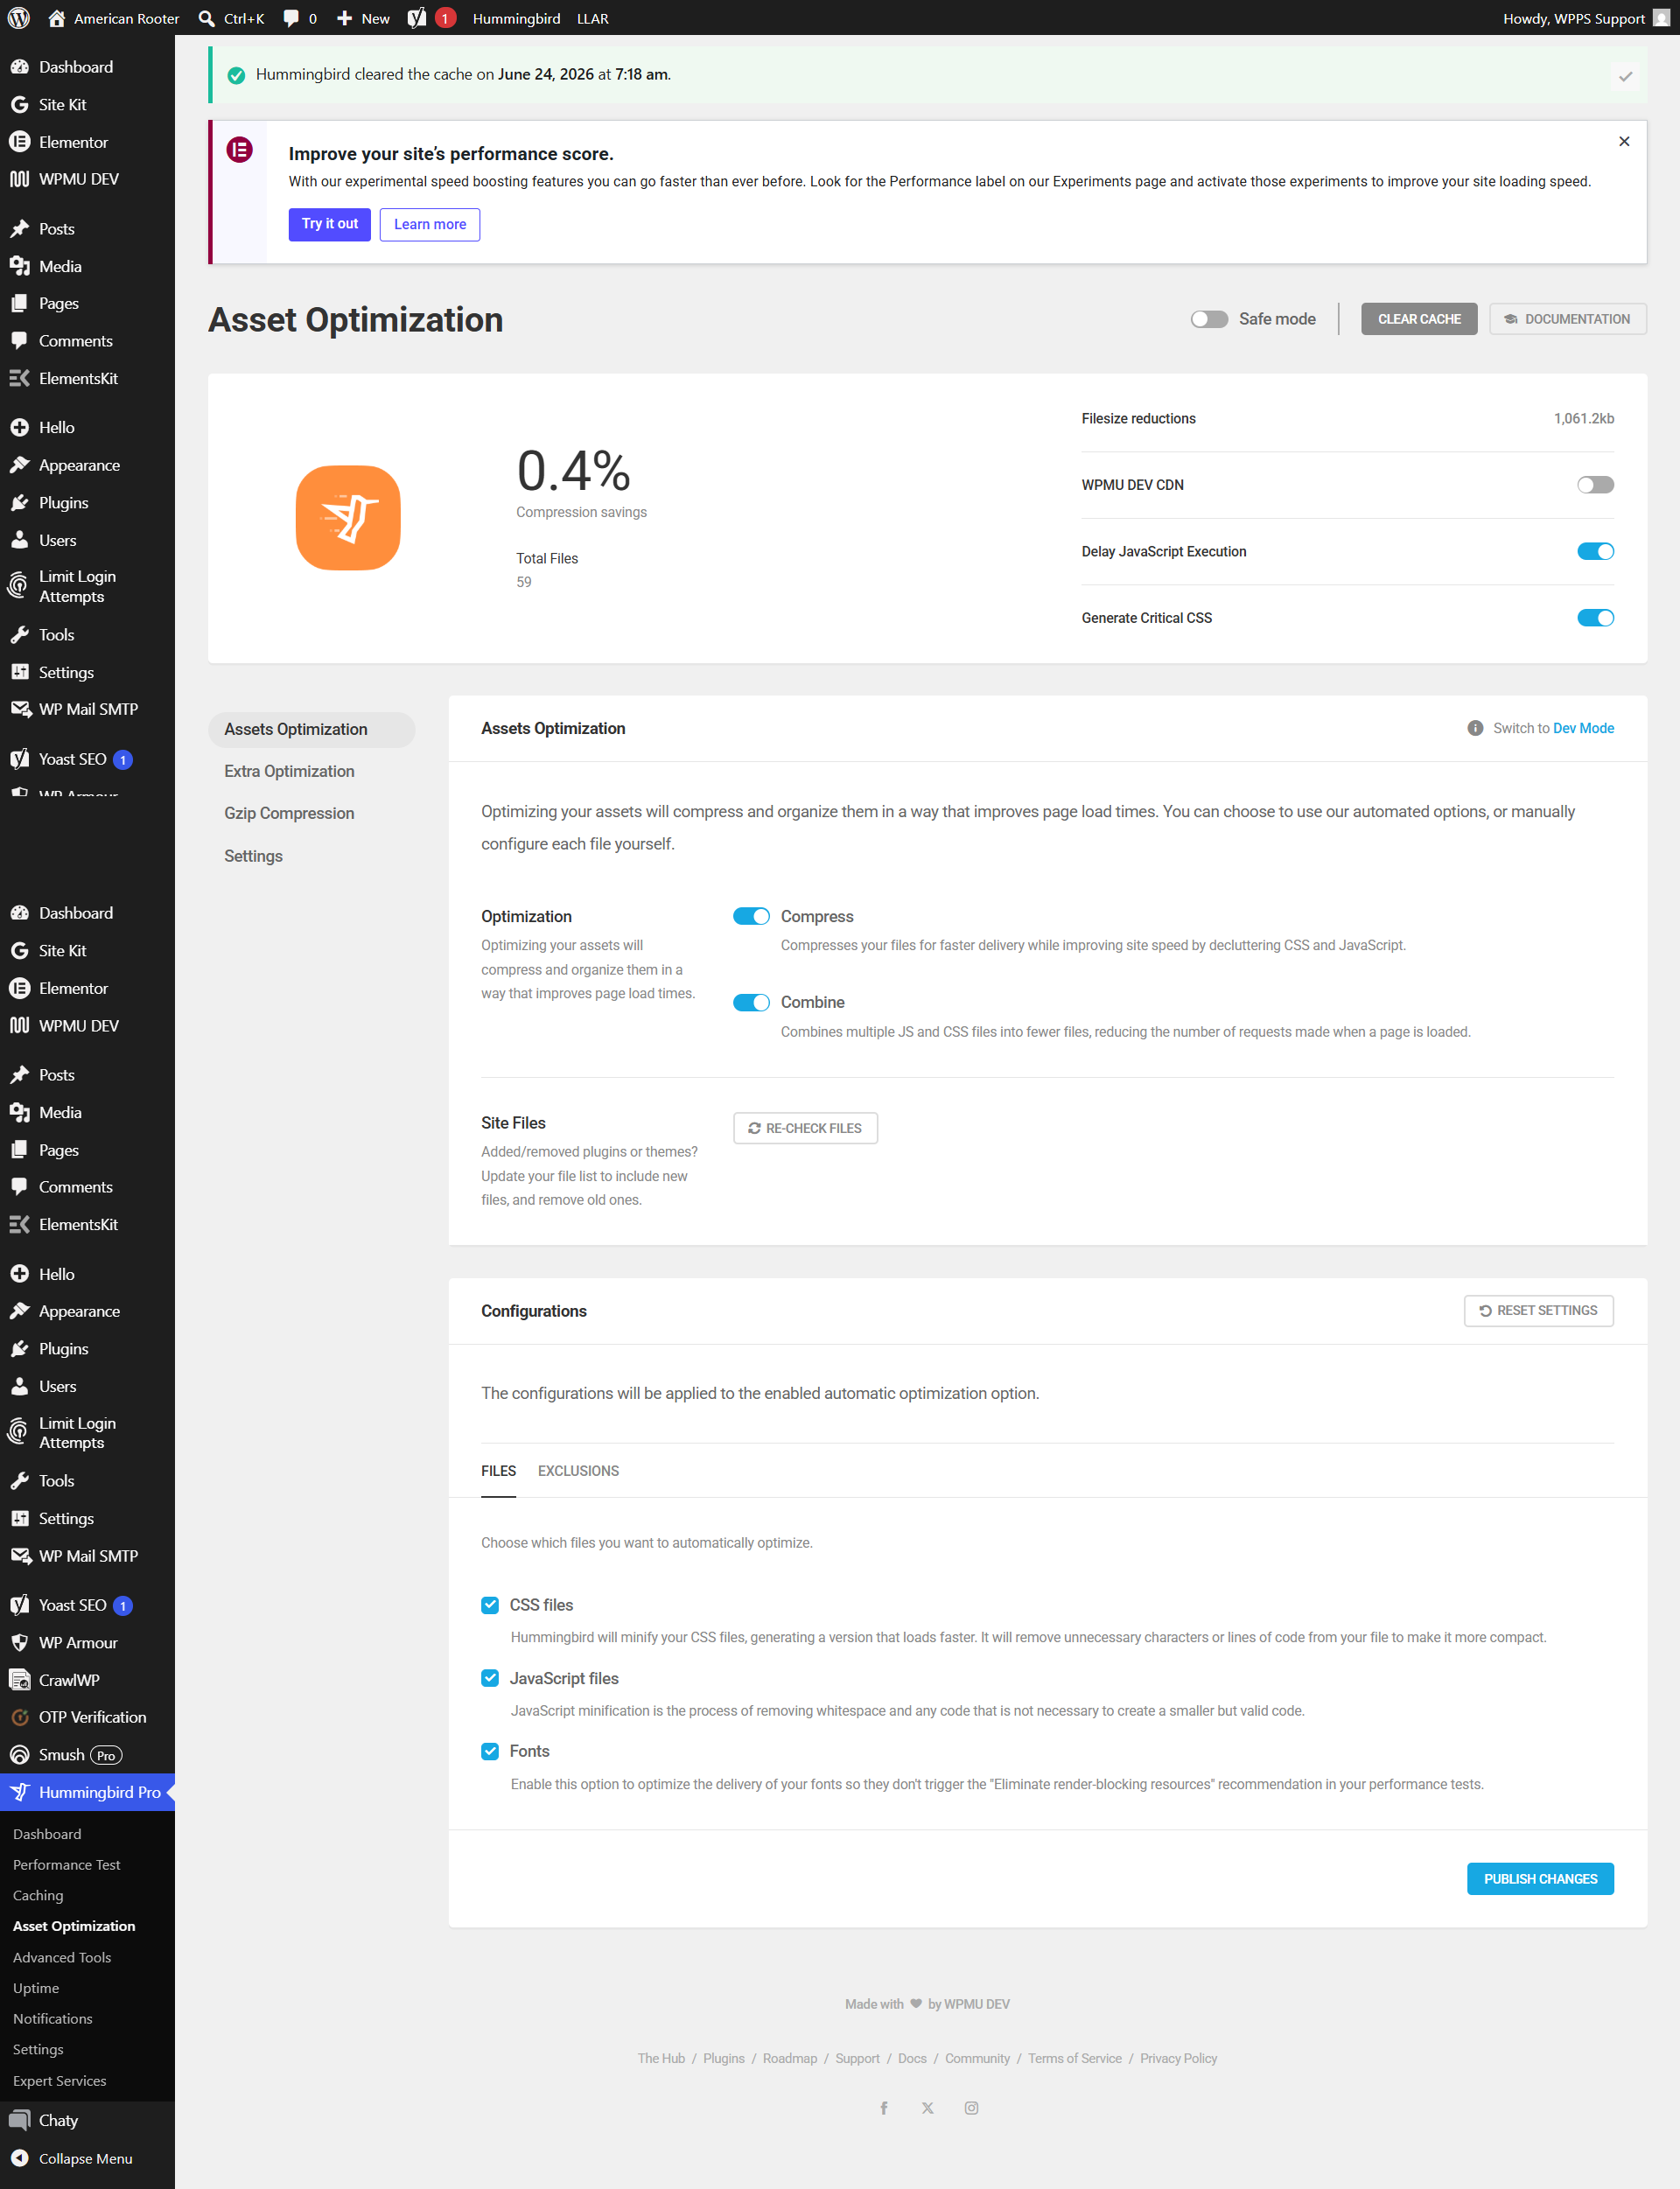Switch to Dev Mode link

click(1583, 728)
